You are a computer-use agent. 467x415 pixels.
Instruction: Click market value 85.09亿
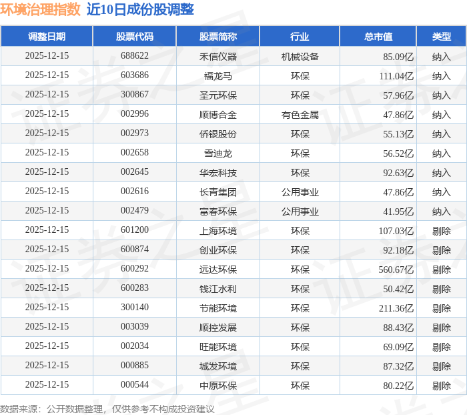point(398,56)
